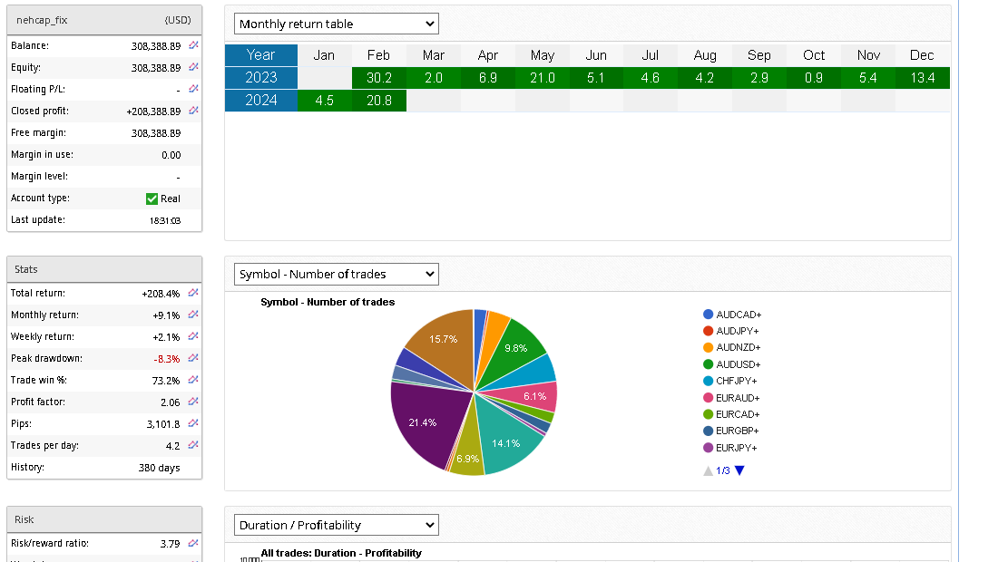The width and height of the screenshot is (1008, 562).
Task: Open the chart icon beside Balance
Action: 193,45
